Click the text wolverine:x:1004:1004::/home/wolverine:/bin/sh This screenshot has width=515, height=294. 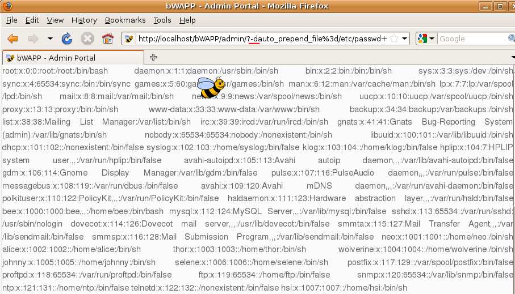click(x=426, y=249)
